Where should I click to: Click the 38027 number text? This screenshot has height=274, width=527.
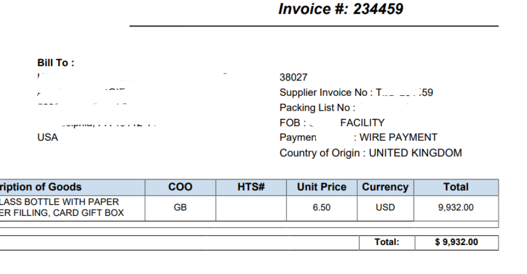293,77
